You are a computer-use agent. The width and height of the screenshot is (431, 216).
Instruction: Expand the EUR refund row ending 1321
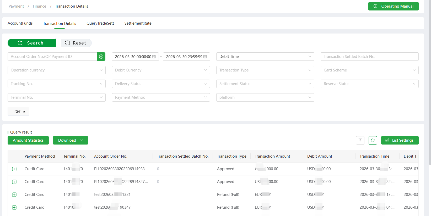(x=14, y=195)
